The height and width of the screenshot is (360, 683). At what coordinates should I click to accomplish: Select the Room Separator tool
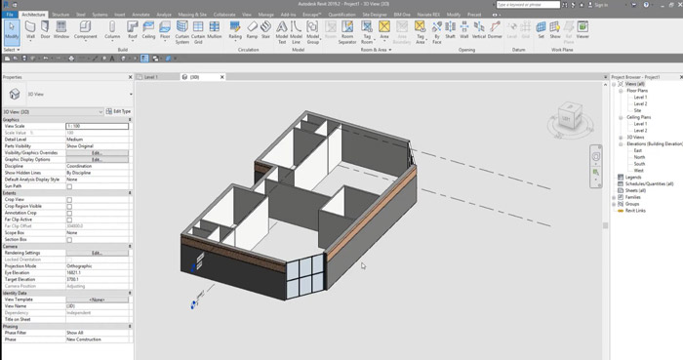[347, 32]
